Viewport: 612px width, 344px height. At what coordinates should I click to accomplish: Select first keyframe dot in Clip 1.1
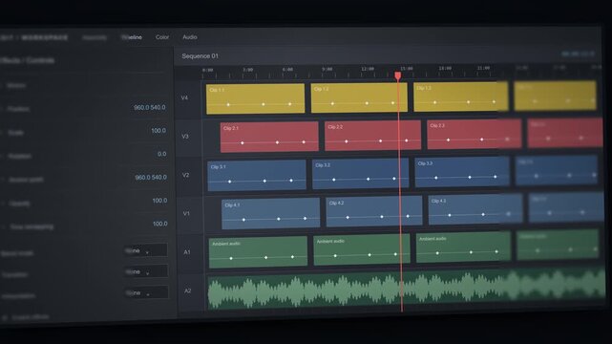click(228, 105)
